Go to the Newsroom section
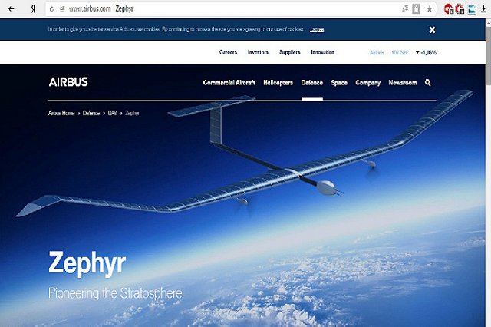The width and height of the screenshot is (491, 327). click(x=403, y=83)
